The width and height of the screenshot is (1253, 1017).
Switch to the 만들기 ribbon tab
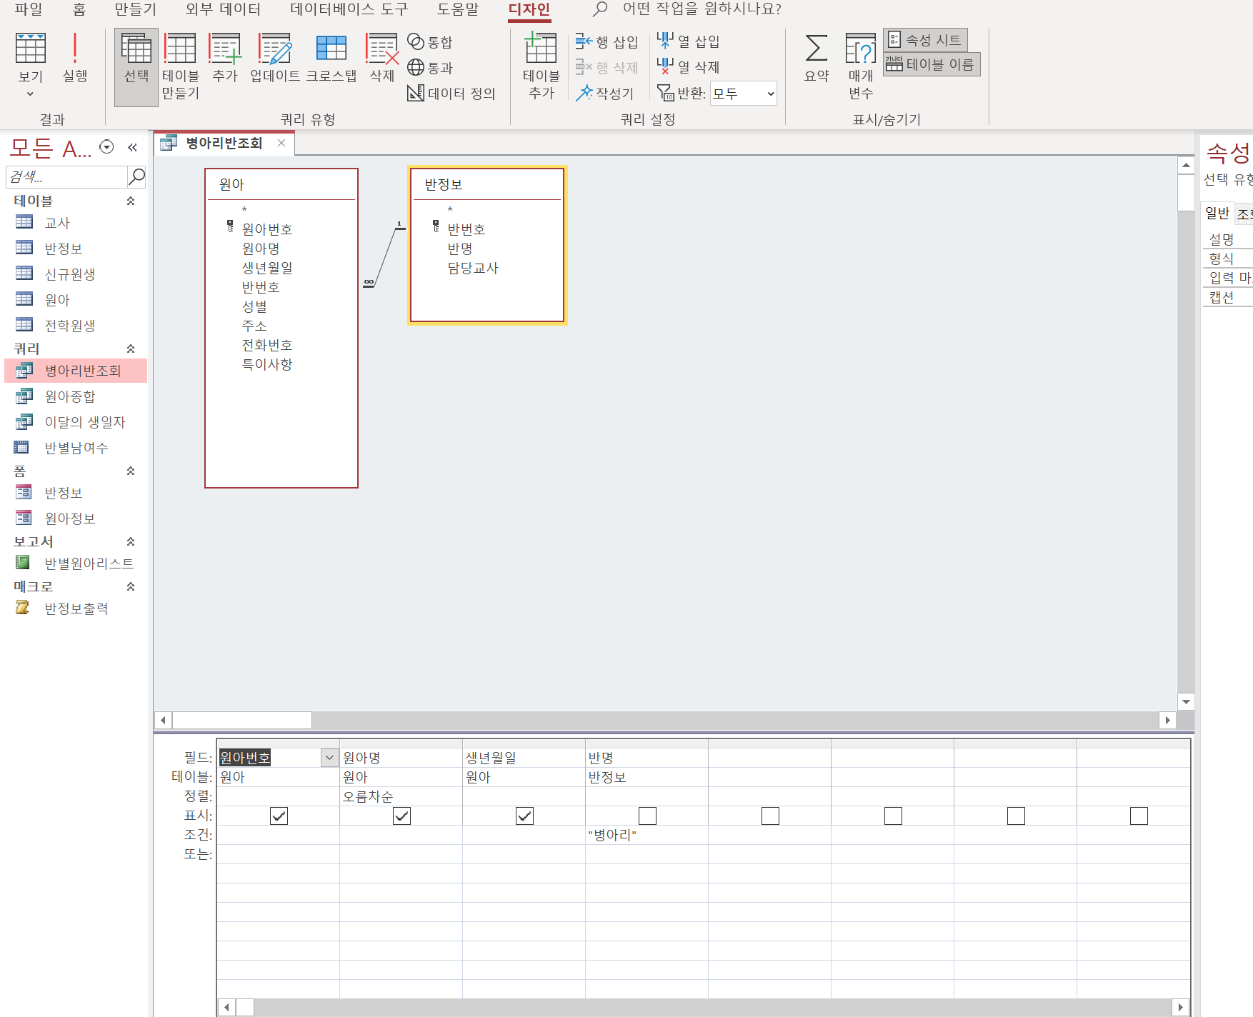[x=135, y=9]
